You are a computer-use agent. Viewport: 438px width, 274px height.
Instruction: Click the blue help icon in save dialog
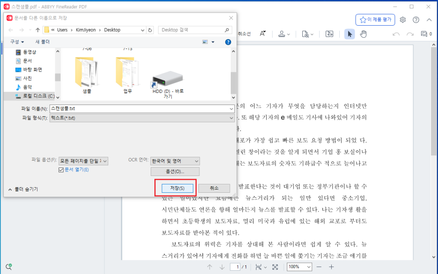(x=228, y=42)
